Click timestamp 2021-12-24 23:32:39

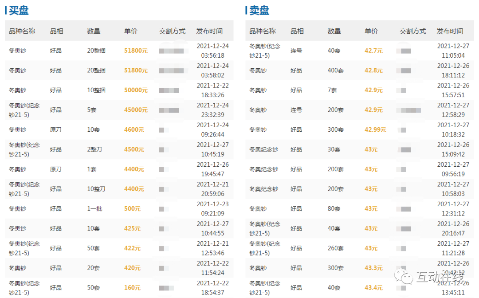[x=212, y=110]
